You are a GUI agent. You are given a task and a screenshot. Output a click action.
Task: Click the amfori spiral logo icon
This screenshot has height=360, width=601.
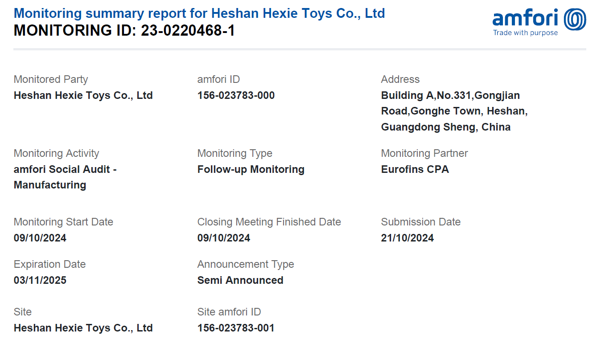(575, 20)
